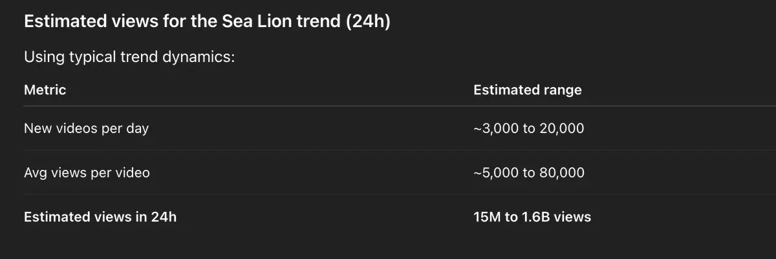Screen dimensions: 776x259
Task: Click the "15M" figure
Action: pos(487,217)
